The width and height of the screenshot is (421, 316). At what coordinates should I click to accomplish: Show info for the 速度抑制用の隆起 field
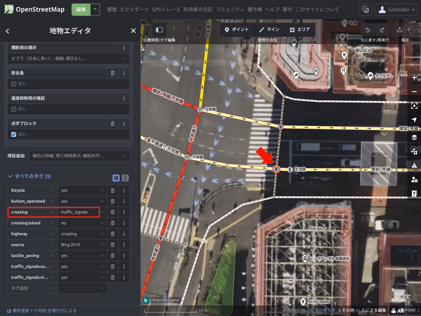pos(124,98)
